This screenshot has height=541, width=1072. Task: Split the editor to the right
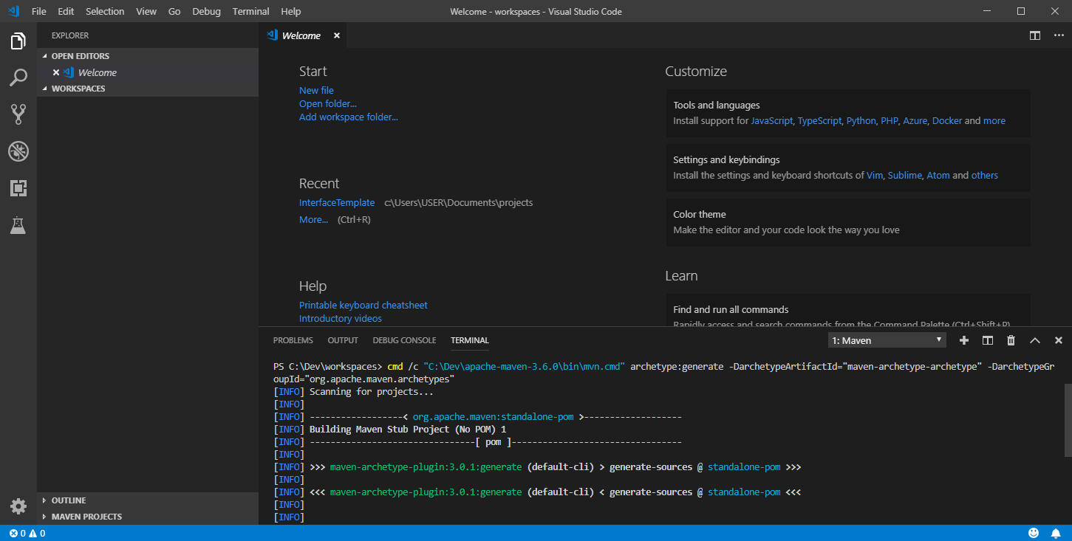(1035, 35)
